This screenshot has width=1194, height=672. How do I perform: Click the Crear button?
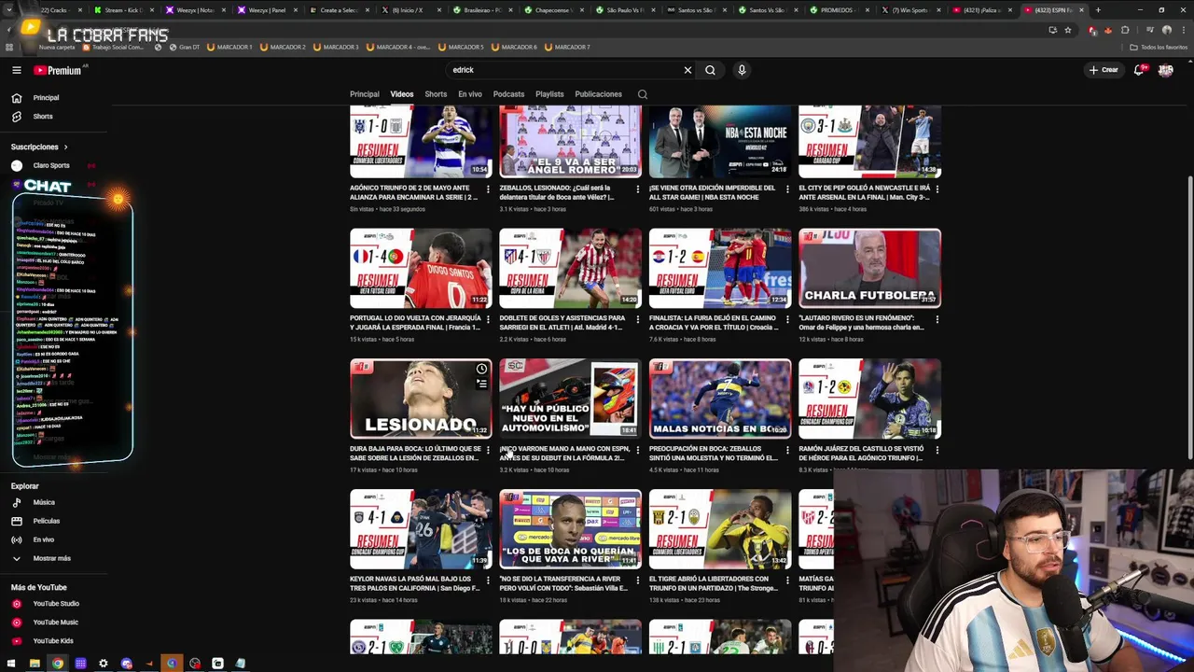click(1104, 70)
